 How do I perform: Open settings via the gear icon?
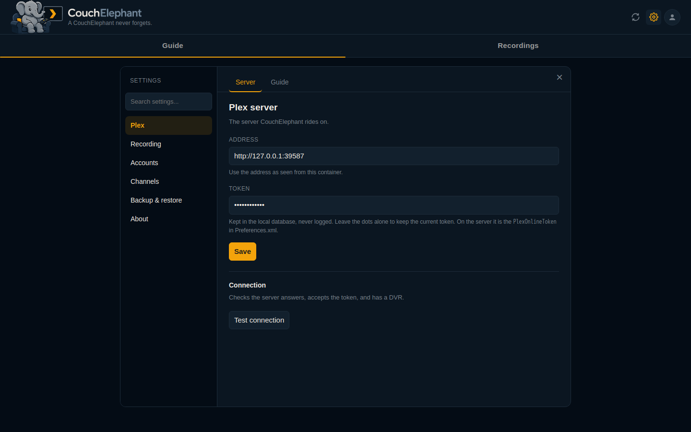pyautogui.click(x=654, y=17)
